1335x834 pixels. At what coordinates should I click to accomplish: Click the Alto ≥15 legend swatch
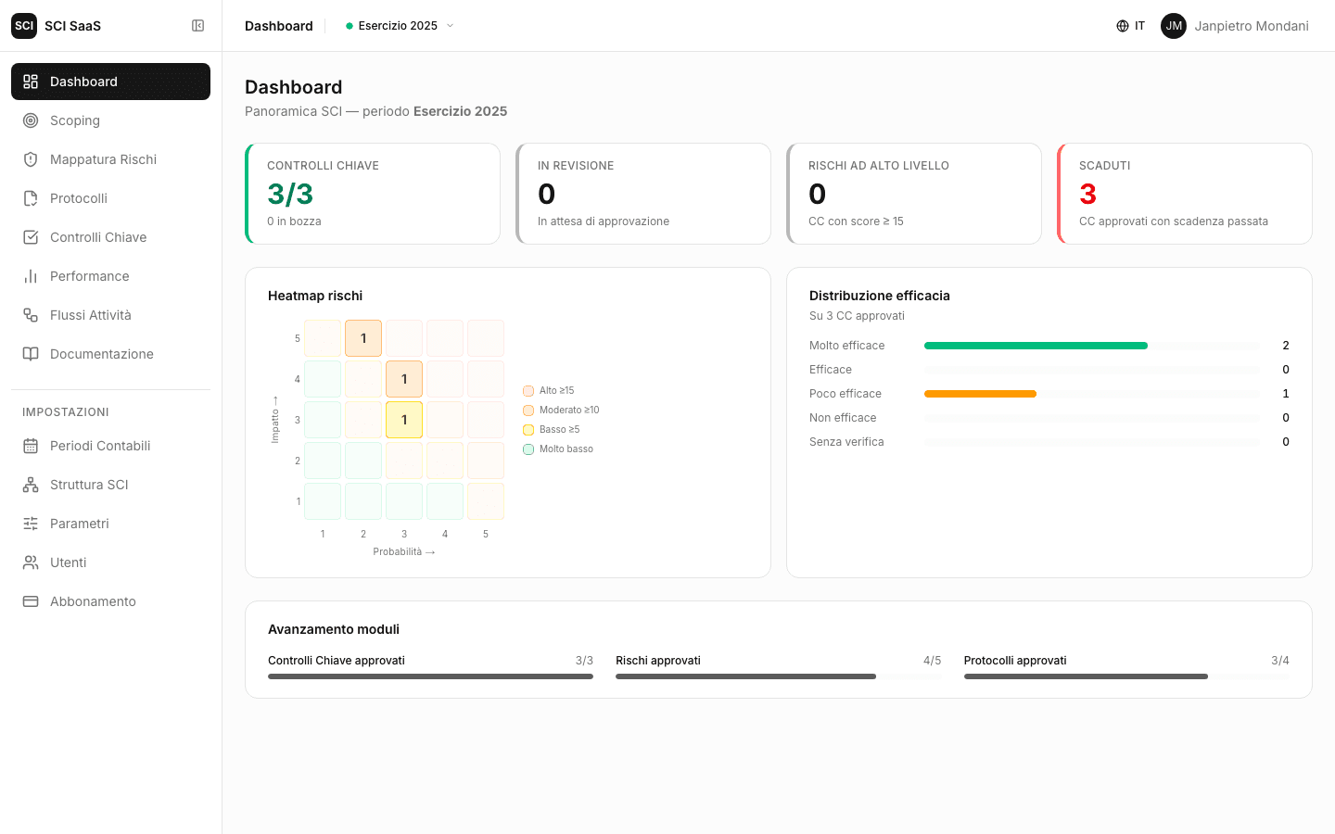(528, 391)
